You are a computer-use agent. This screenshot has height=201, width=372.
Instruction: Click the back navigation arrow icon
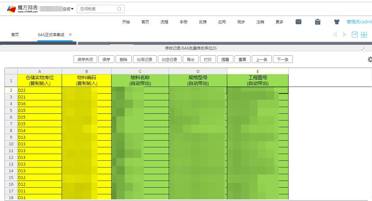[335, 35]
